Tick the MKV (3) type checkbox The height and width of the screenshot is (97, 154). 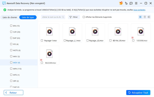[x=11, y=56]
